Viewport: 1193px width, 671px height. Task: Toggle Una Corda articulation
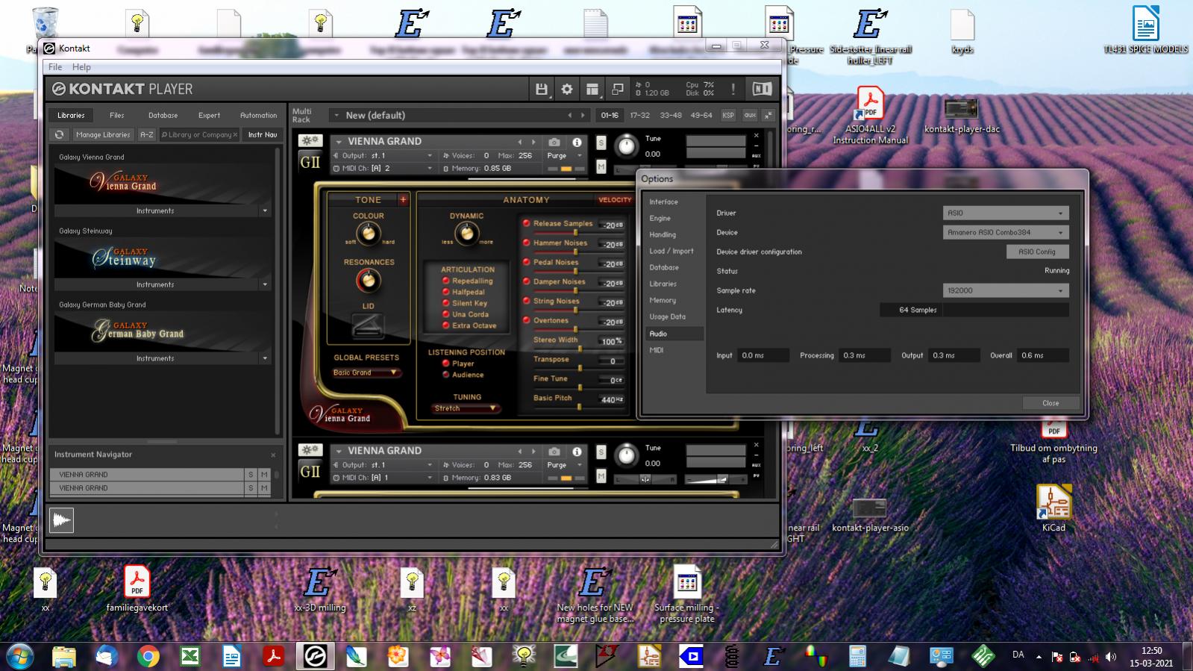(446, 314)
